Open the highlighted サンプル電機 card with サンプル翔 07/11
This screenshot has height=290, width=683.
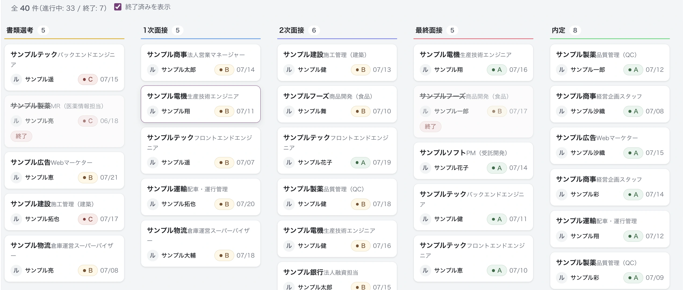click(x=201, y=104)
